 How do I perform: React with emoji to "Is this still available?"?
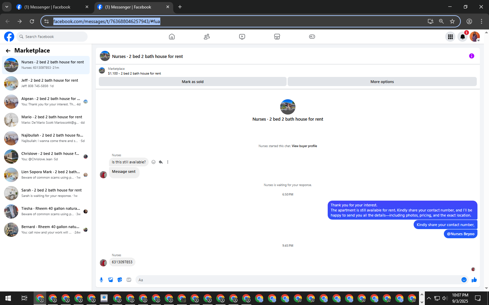pyautogui.click(x=153, y=162)
